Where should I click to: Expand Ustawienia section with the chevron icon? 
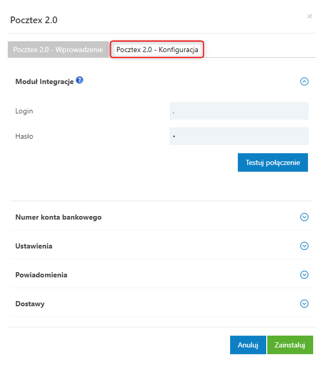(304, 246)
